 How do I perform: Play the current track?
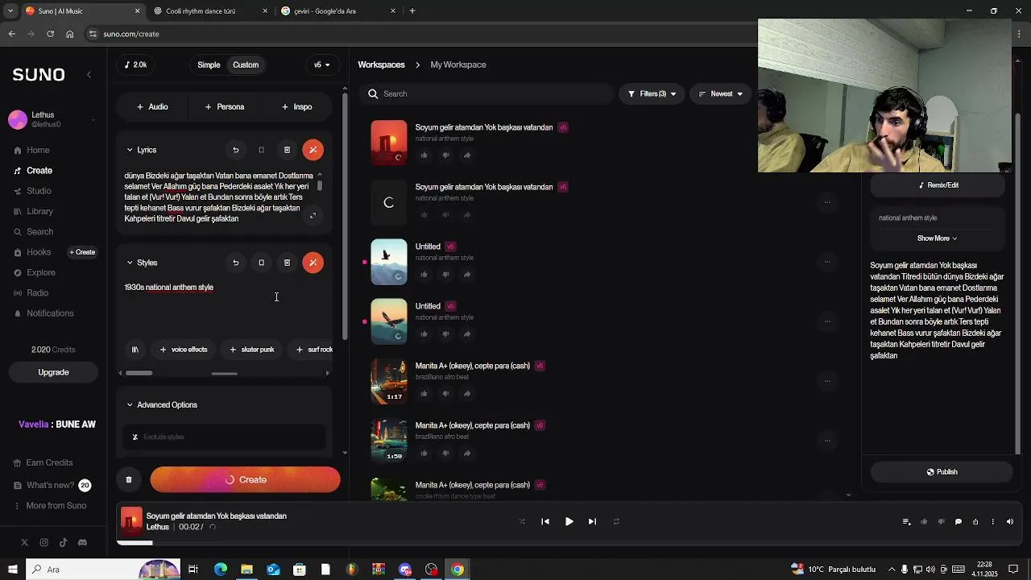click(569, 522)
